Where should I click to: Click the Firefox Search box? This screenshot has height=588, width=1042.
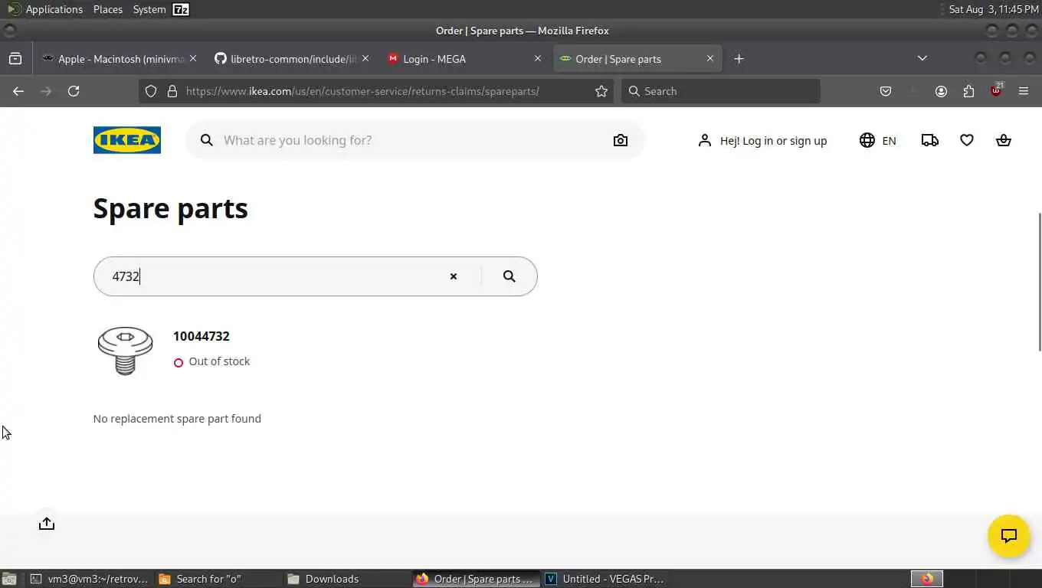pyautogui.click(x=720, y=91)
